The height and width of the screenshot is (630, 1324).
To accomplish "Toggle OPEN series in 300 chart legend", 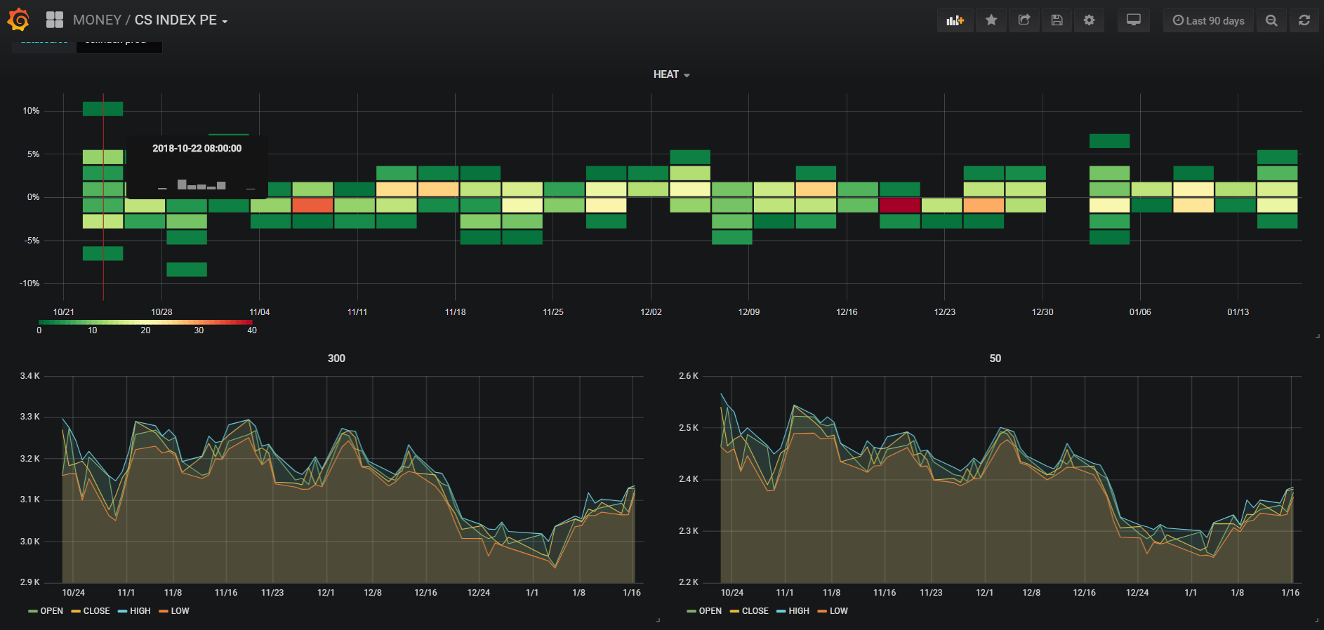I will coord(46,611).
